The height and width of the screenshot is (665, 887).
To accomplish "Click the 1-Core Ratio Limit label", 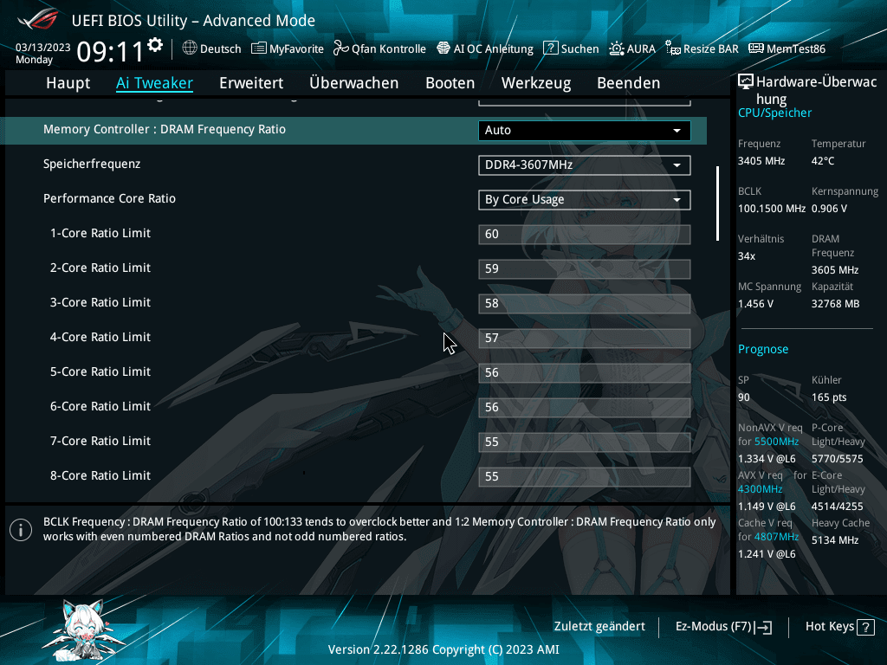I will tap(100, 233).
